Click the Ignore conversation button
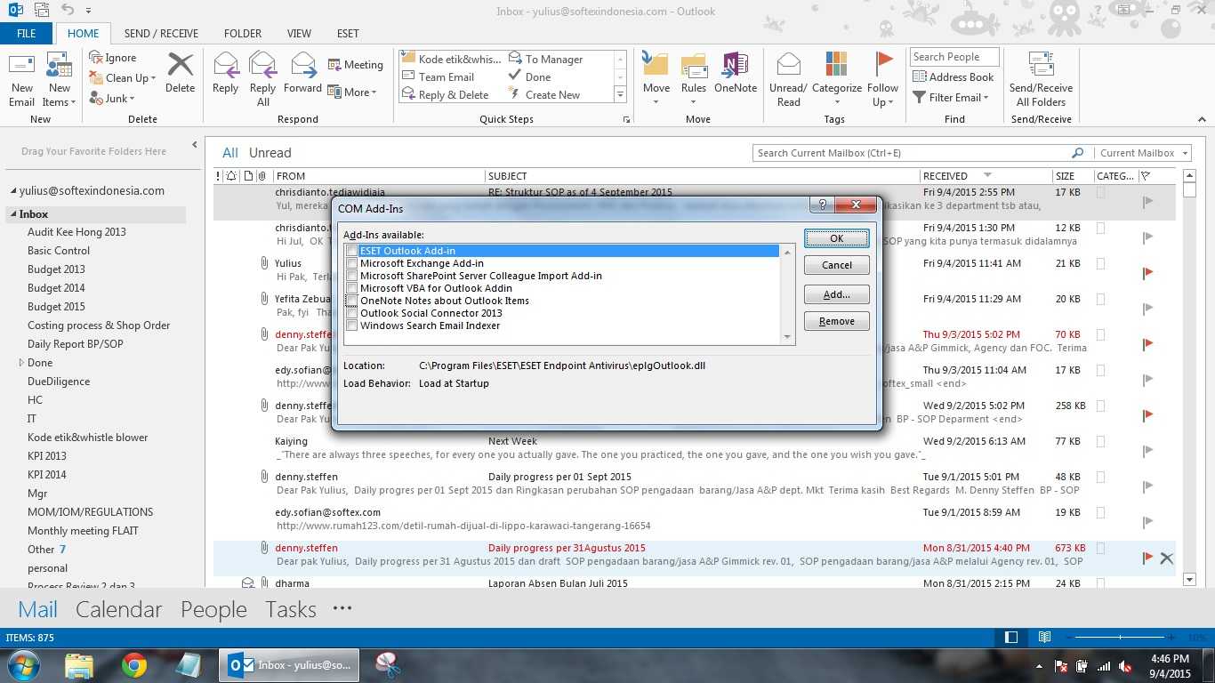This screenshot has height=683, width=1215. click(x=113, y=58)
